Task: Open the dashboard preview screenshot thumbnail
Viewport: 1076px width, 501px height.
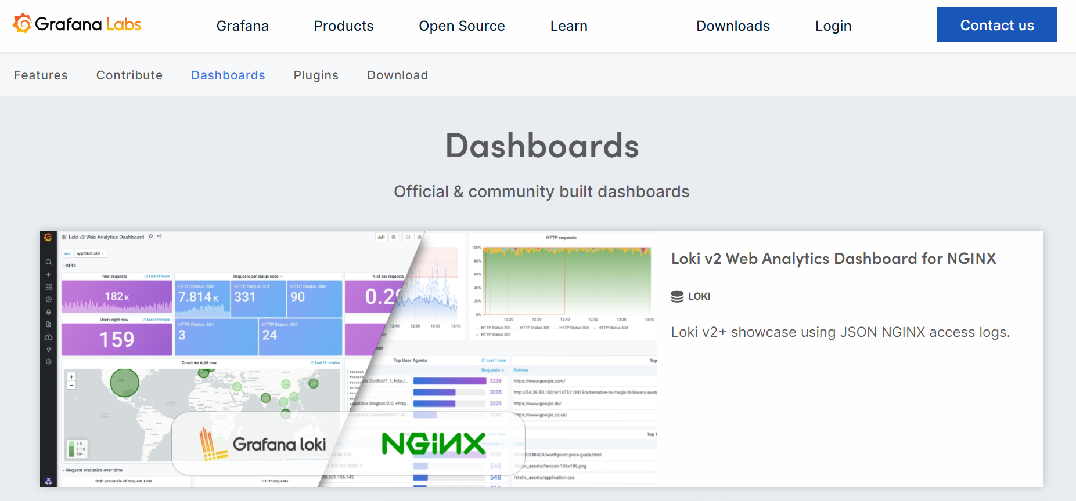Action: (349, 358)
